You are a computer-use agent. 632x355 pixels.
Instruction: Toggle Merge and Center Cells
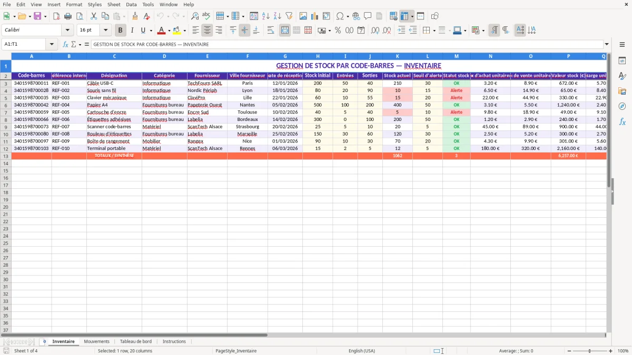285,31
